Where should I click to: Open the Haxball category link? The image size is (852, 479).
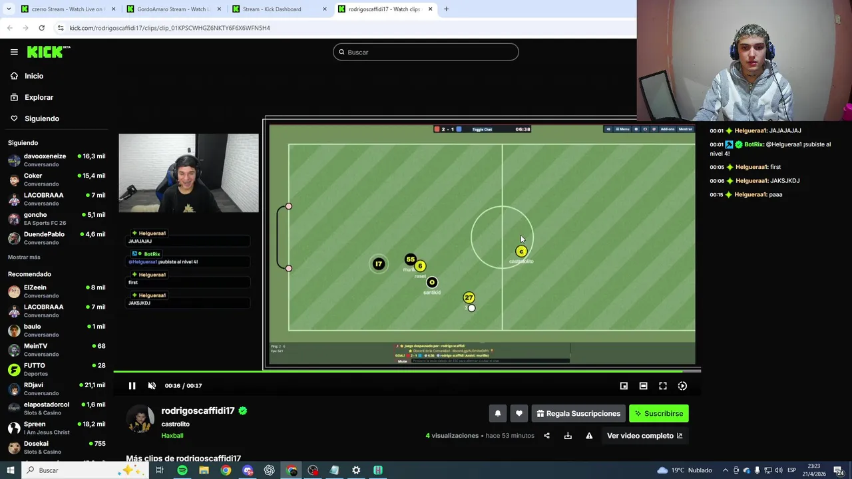click(x=172, y=436)
